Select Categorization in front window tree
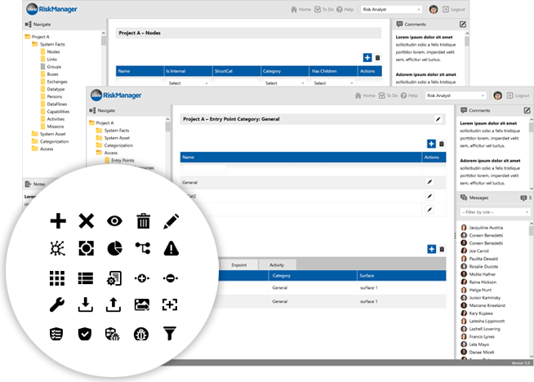The height and width of the screenshot is (382, 534). [x=118, y=145]
